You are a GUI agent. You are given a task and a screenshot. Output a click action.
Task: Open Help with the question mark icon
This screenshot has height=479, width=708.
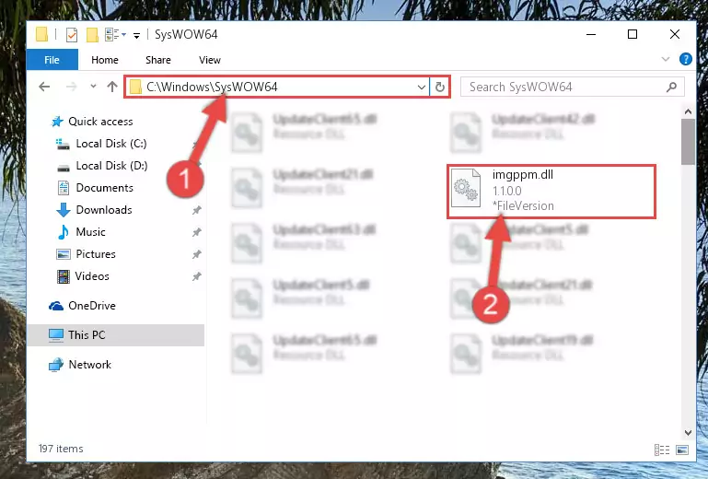(x=685, y=59)
